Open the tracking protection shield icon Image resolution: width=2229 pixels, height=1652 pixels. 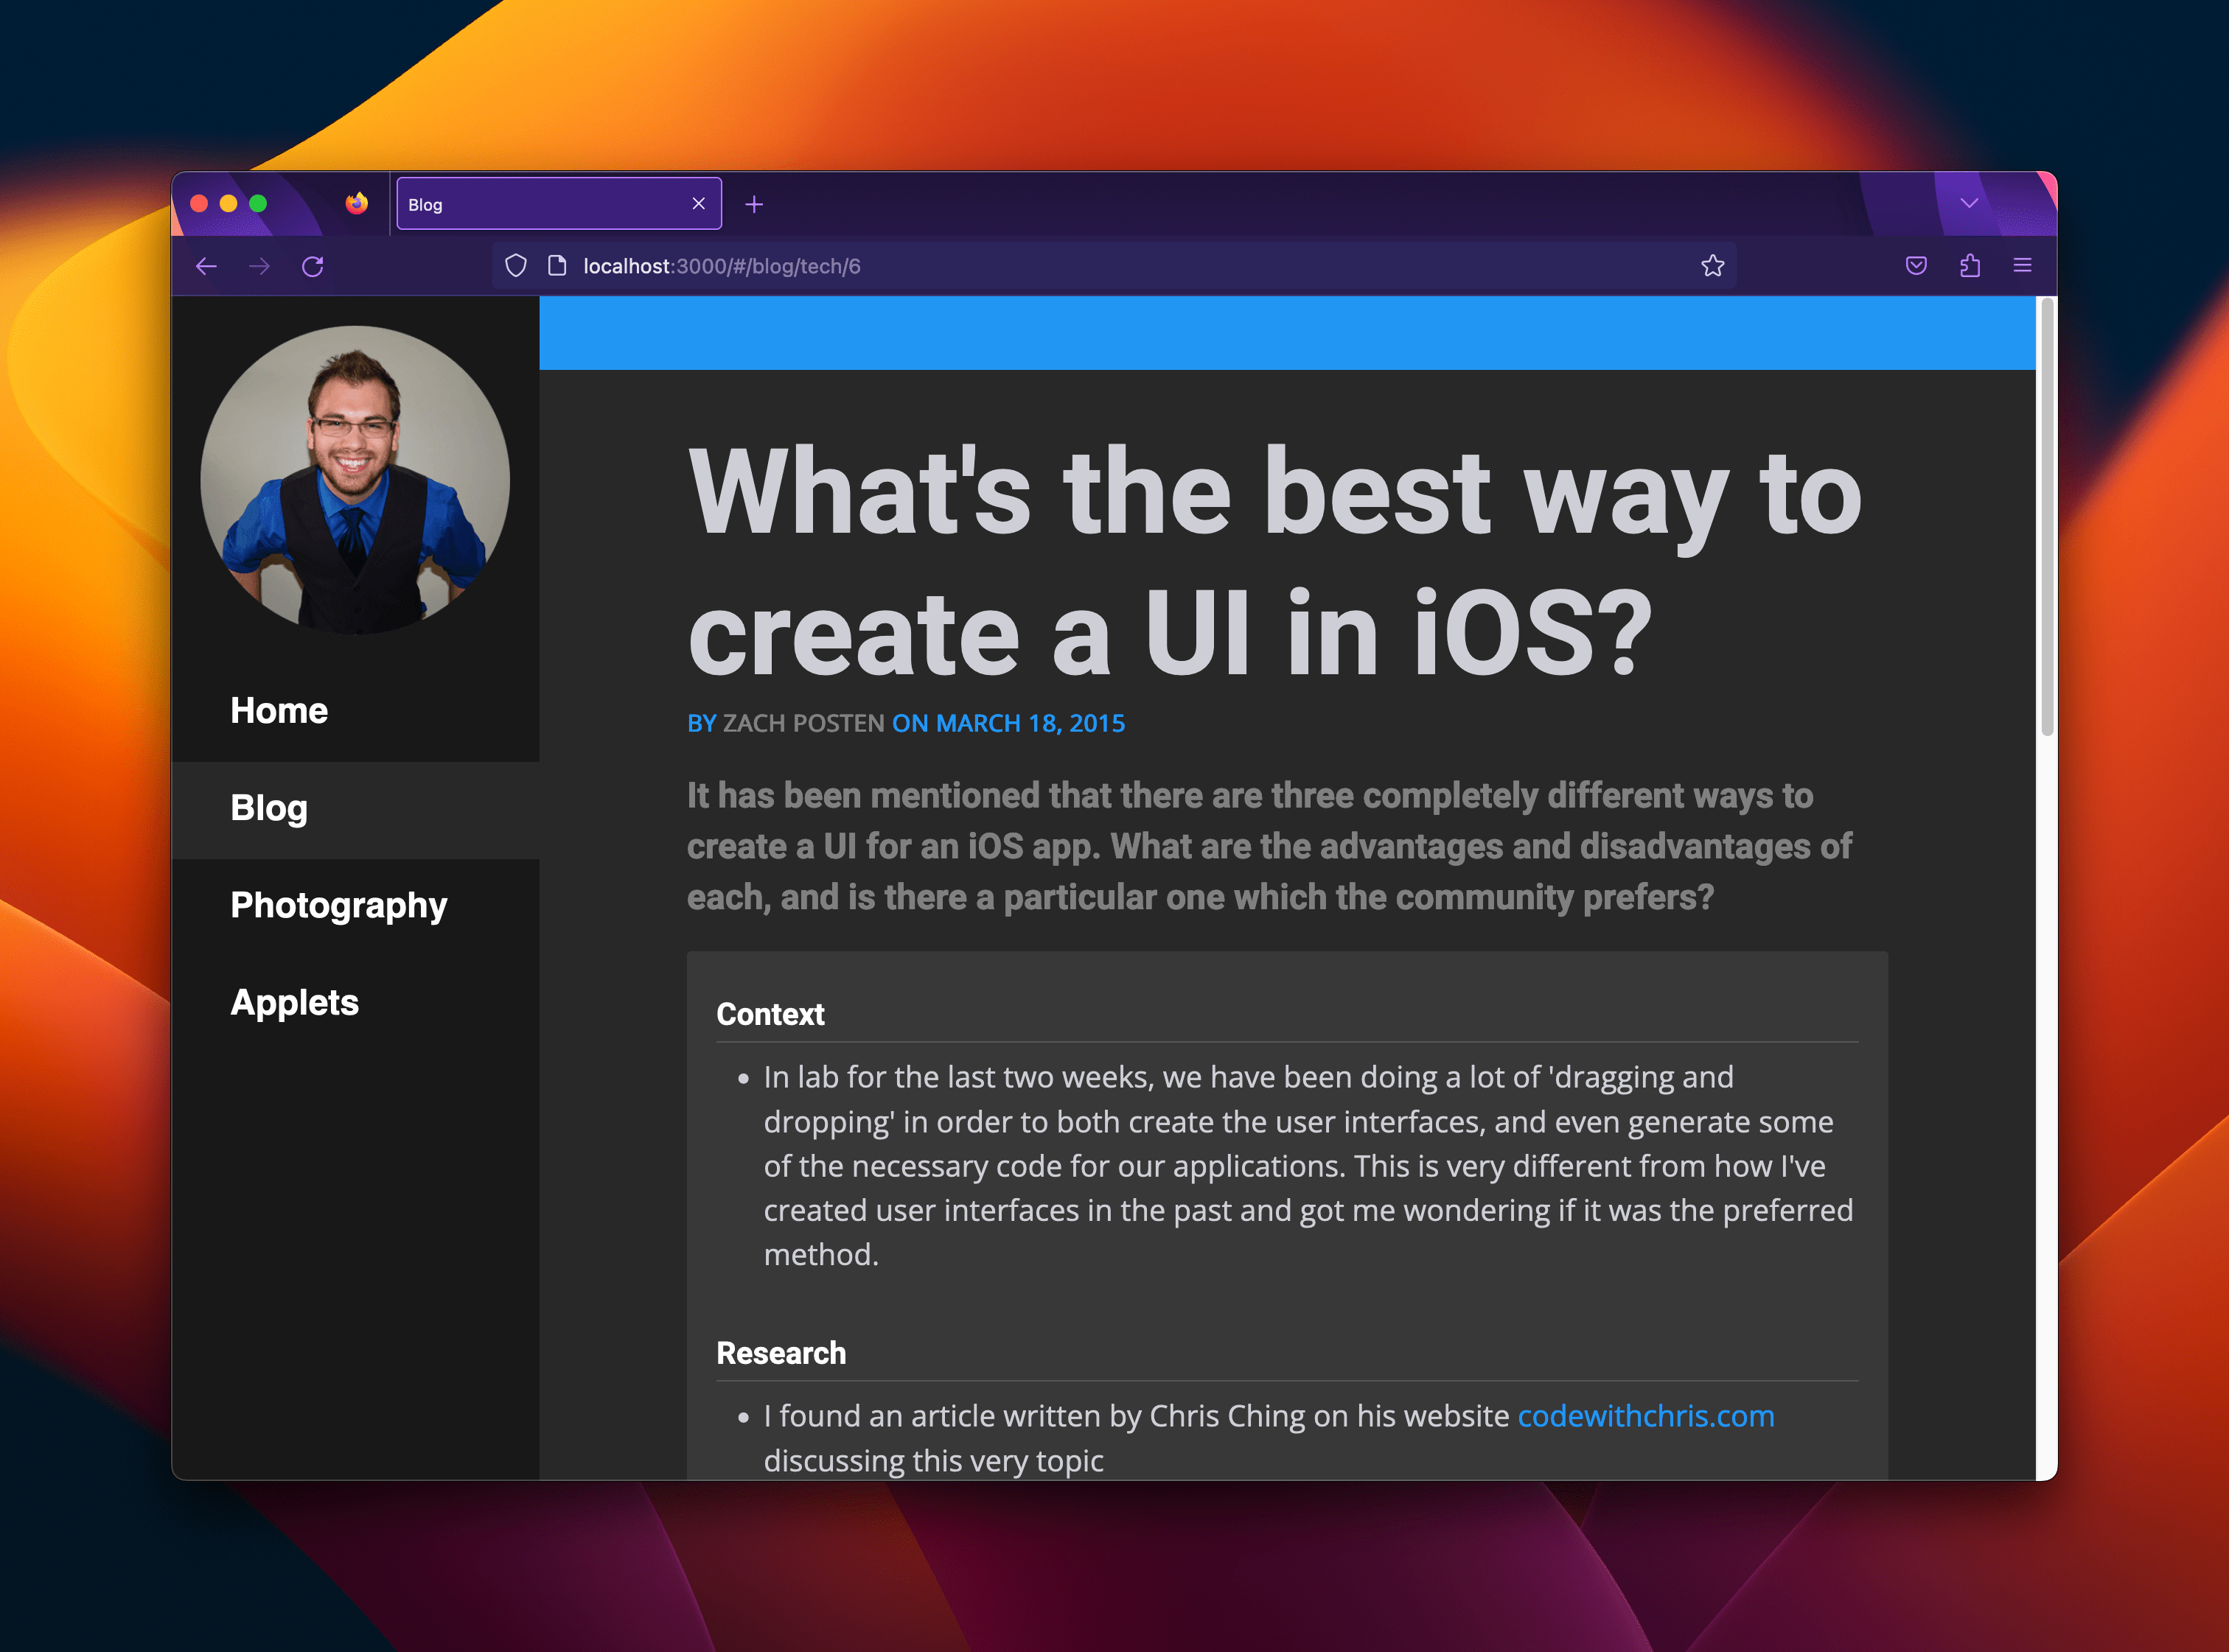(x=516, y=265)
